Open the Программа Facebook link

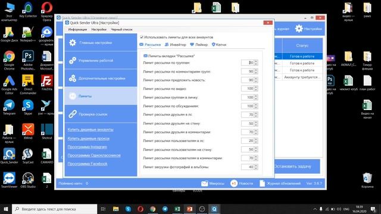[88, 164]
